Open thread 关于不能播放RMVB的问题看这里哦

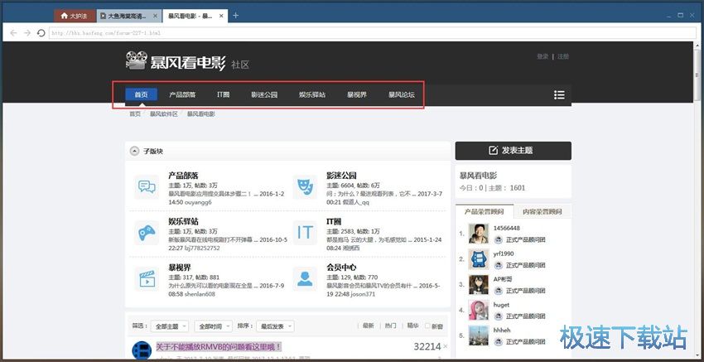pos(219,347)
